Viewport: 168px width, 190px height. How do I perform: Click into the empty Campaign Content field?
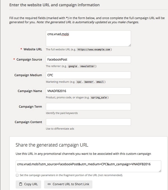click(88, 122)
